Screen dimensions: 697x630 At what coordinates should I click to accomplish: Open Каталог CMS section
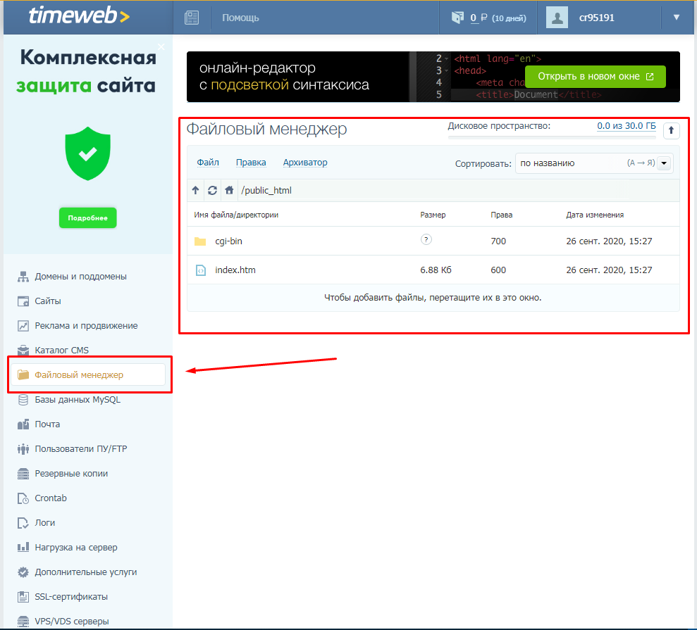[61, 351]
